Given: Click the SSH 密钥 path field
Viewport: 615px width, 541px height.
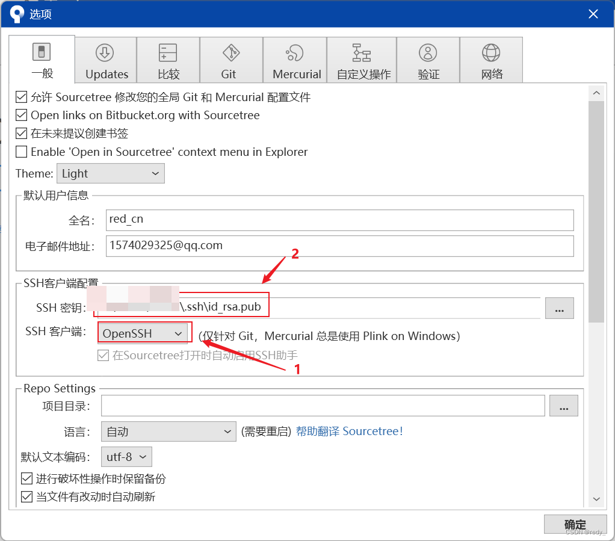Looking at the screenshot, I should pyautogui.click(x=318, y=308).
